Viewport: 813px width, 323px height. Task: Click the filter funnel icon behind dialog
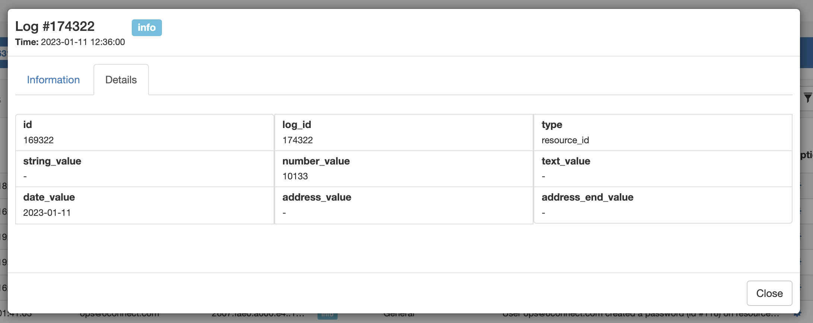[x=807, y=98]
